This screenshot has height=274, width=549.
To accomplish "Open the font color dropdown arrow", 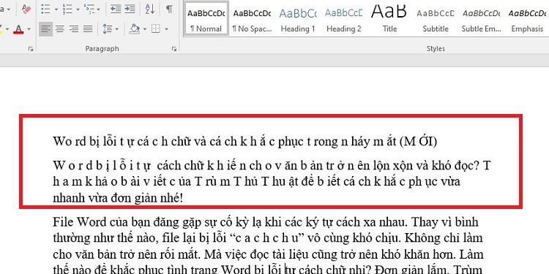I will (x=29, y=29).
